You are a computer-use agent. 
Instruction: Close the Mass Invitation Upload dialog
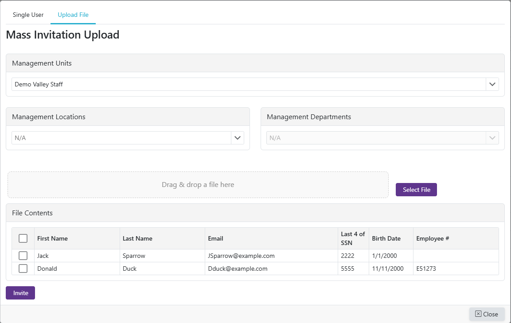pyautogui.click(x=487, y=314)
